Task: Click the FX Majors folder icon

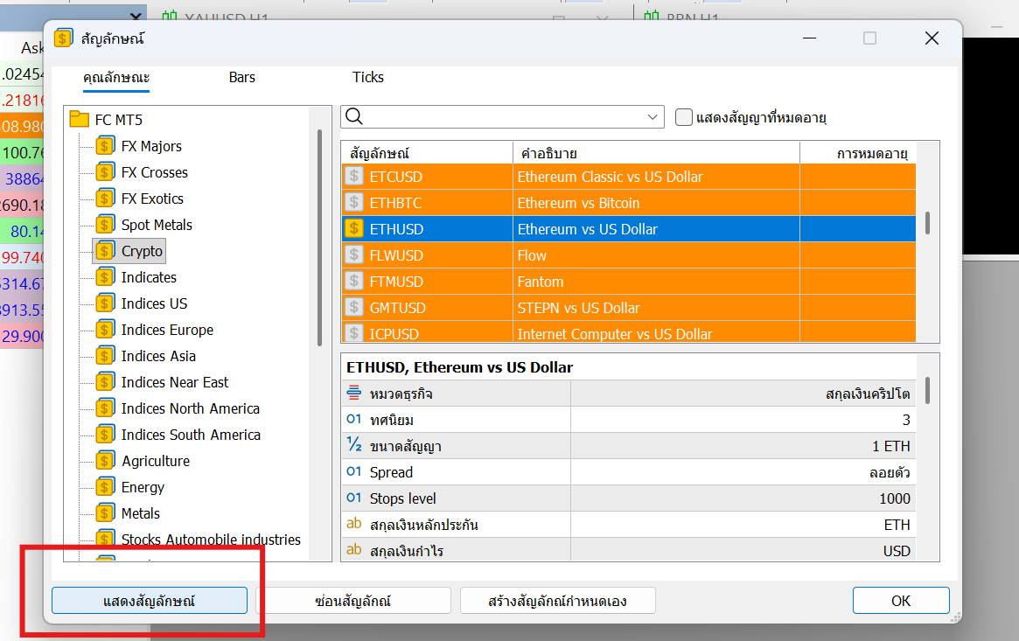Action: [x=105, y=145]
